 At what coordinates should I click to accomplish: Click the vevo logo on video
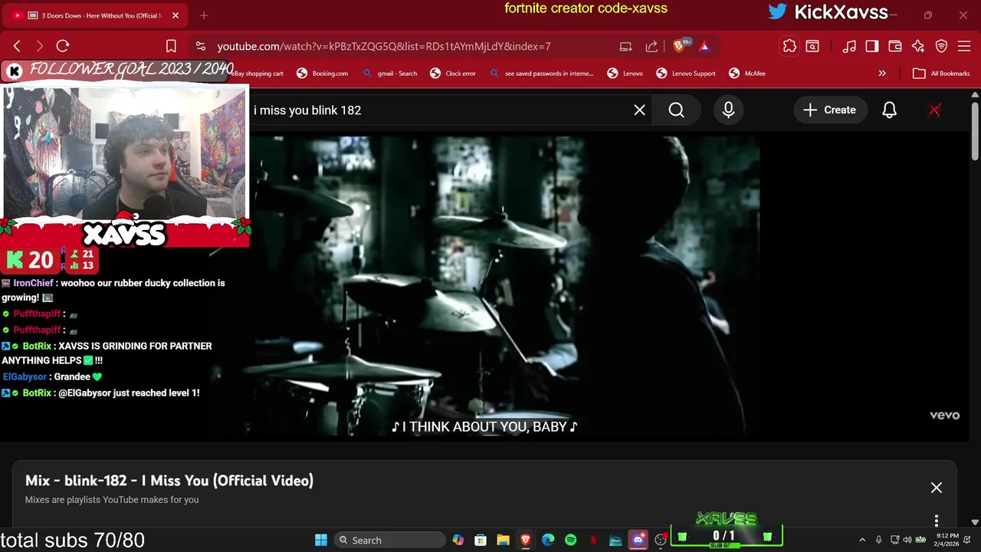click(944, 416)
